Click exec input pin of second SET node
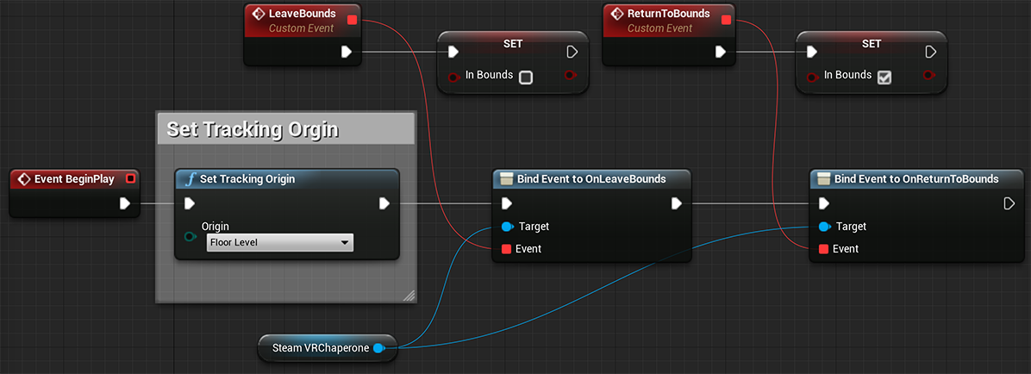Image resolution: width=1031 pixels, height=374 pixels. [811, 51]
